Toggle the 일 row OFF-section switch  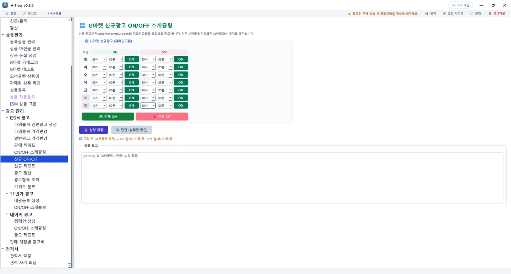pos(181,105)
